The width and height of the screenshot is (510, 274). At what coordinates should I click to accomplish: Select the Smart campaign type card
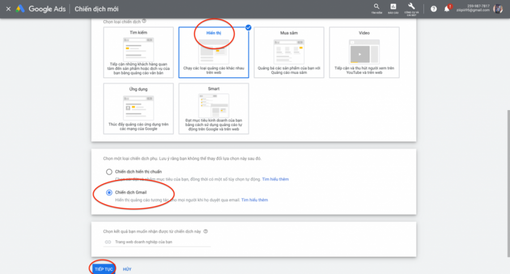[214, 108]
